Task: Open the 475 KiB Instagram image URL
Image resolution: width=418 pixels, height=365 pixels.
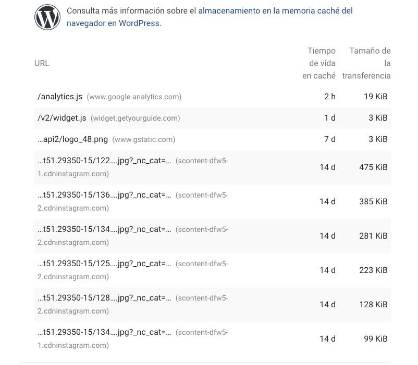Action: coord(104,161)
